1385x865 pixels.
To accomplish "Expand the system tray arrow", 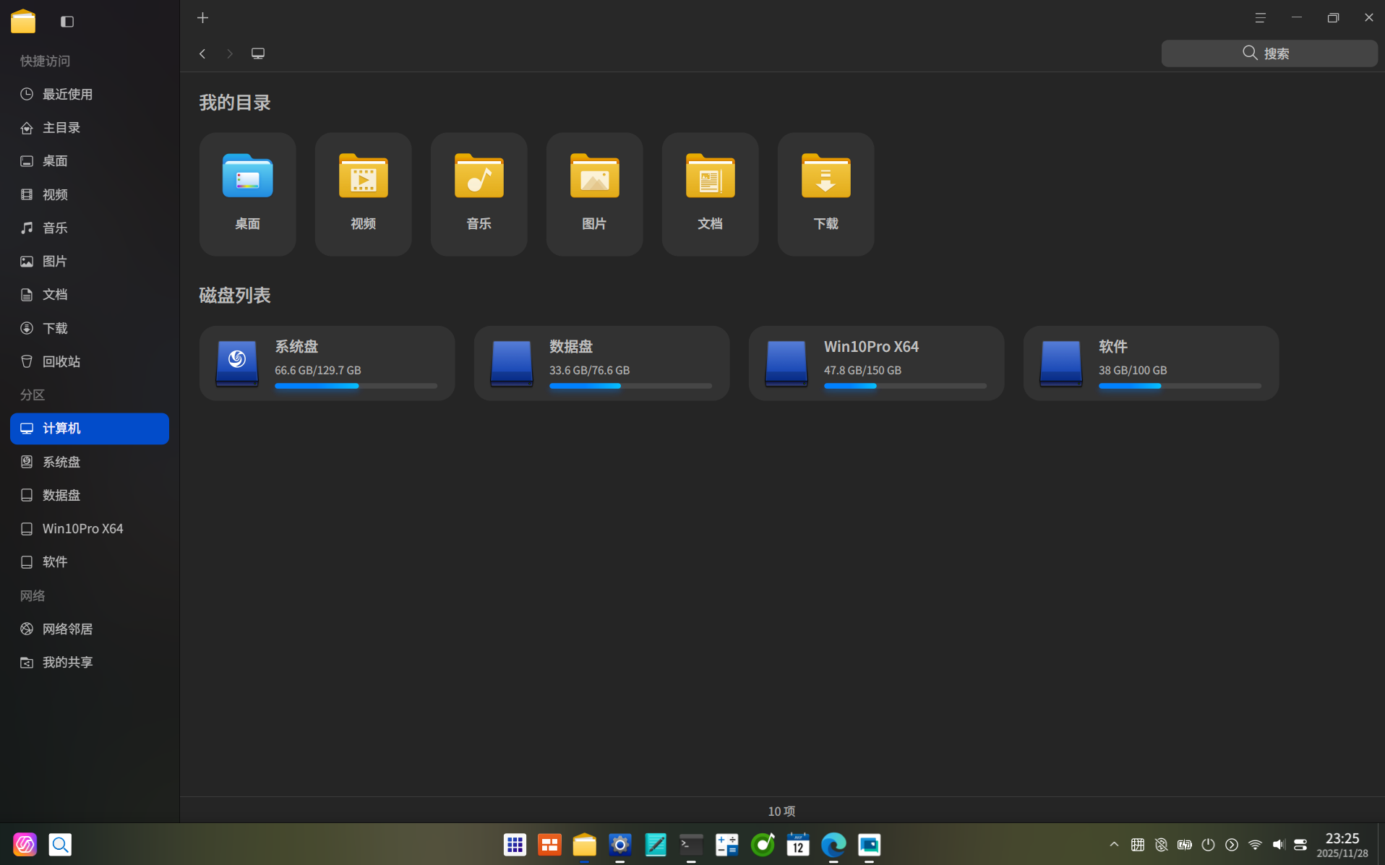I will coord(1114,845).
